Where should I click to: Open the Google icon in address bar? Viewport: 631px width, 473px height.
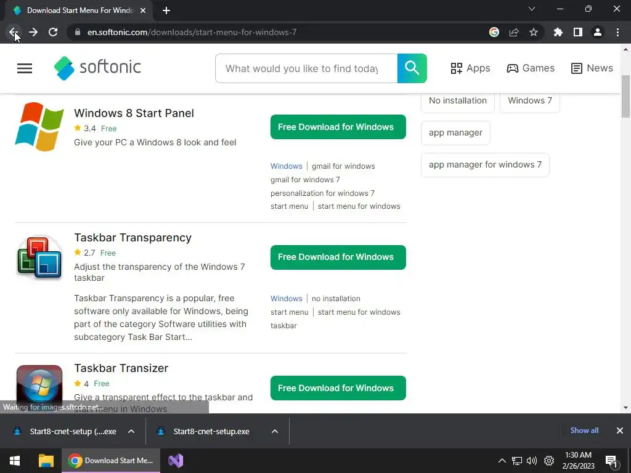point(494,32)
